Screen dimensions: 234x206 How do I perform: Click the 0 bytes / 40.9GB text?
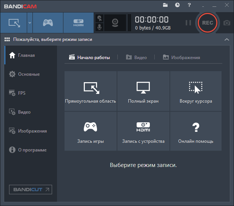[153, 28]
